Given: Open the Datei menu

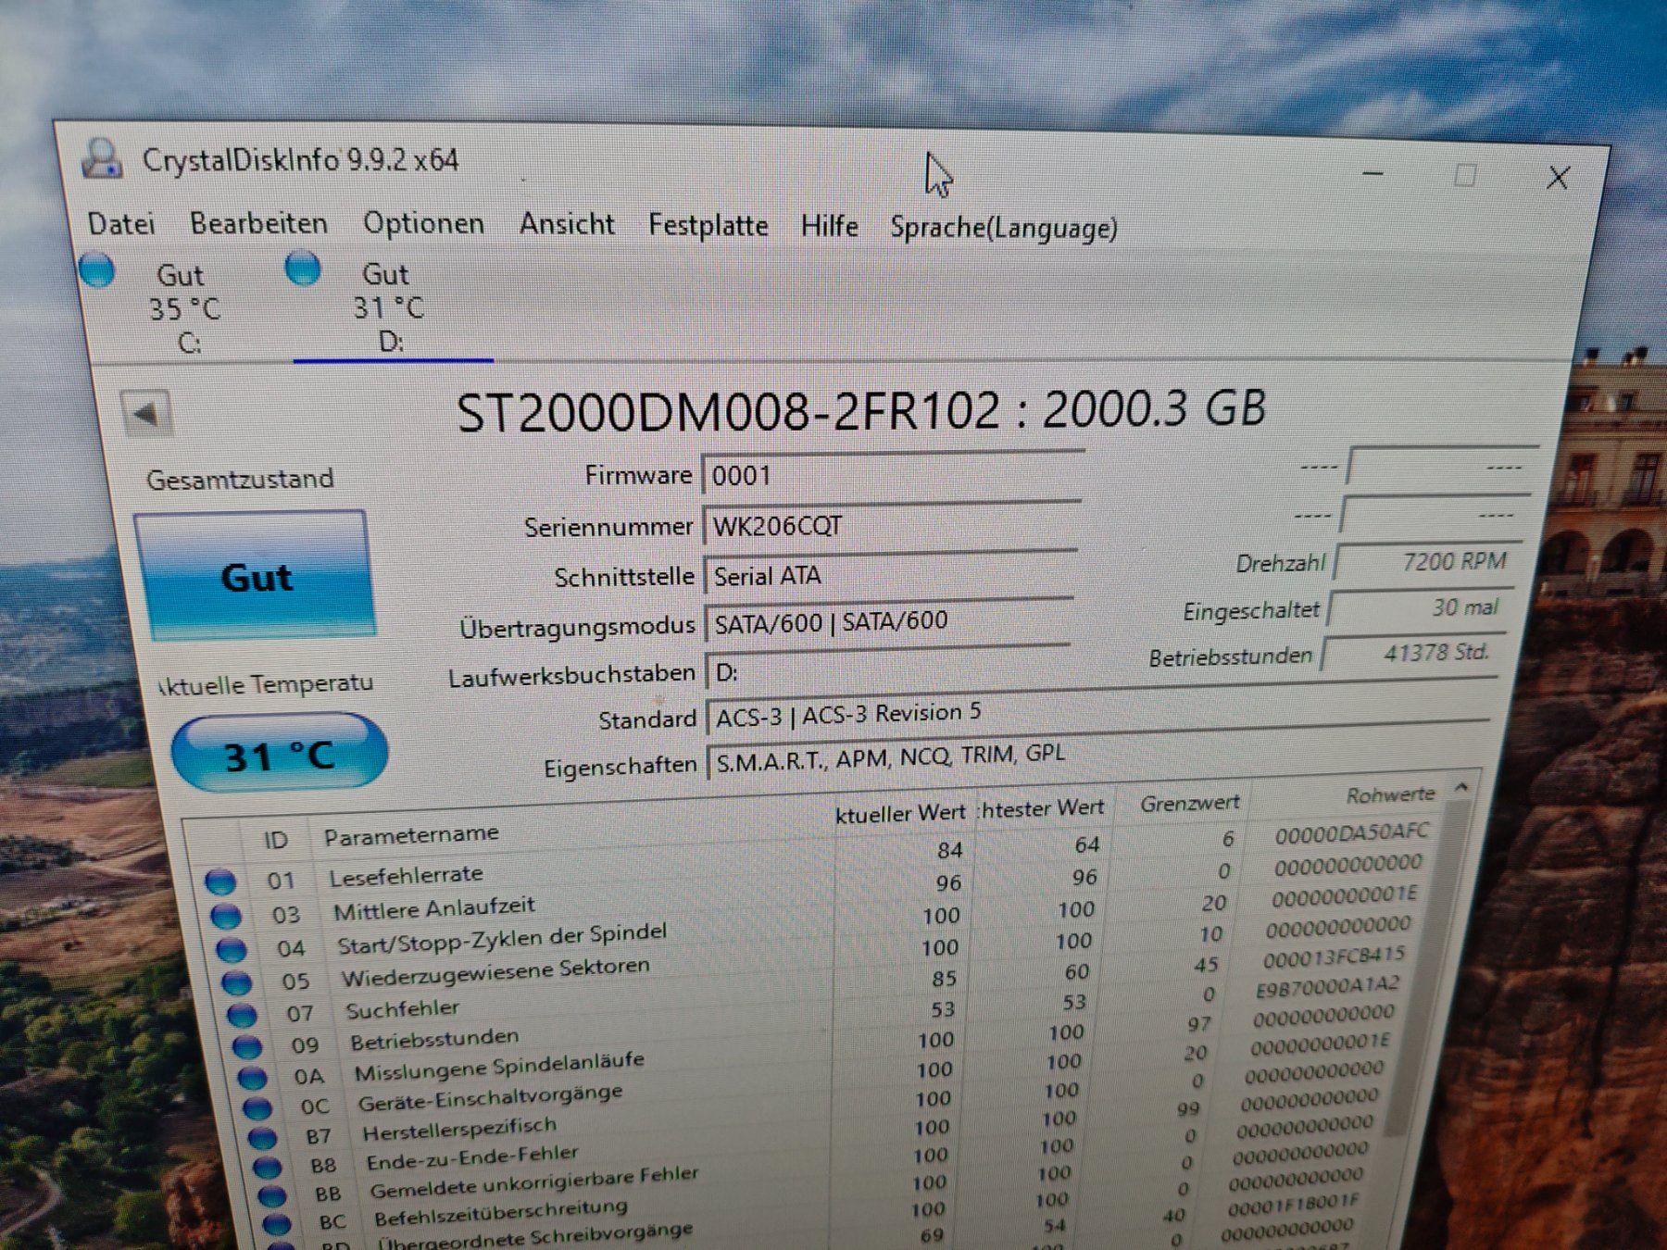Looking at the screenshot, I should pyautogui.click(x=120, y=224).
